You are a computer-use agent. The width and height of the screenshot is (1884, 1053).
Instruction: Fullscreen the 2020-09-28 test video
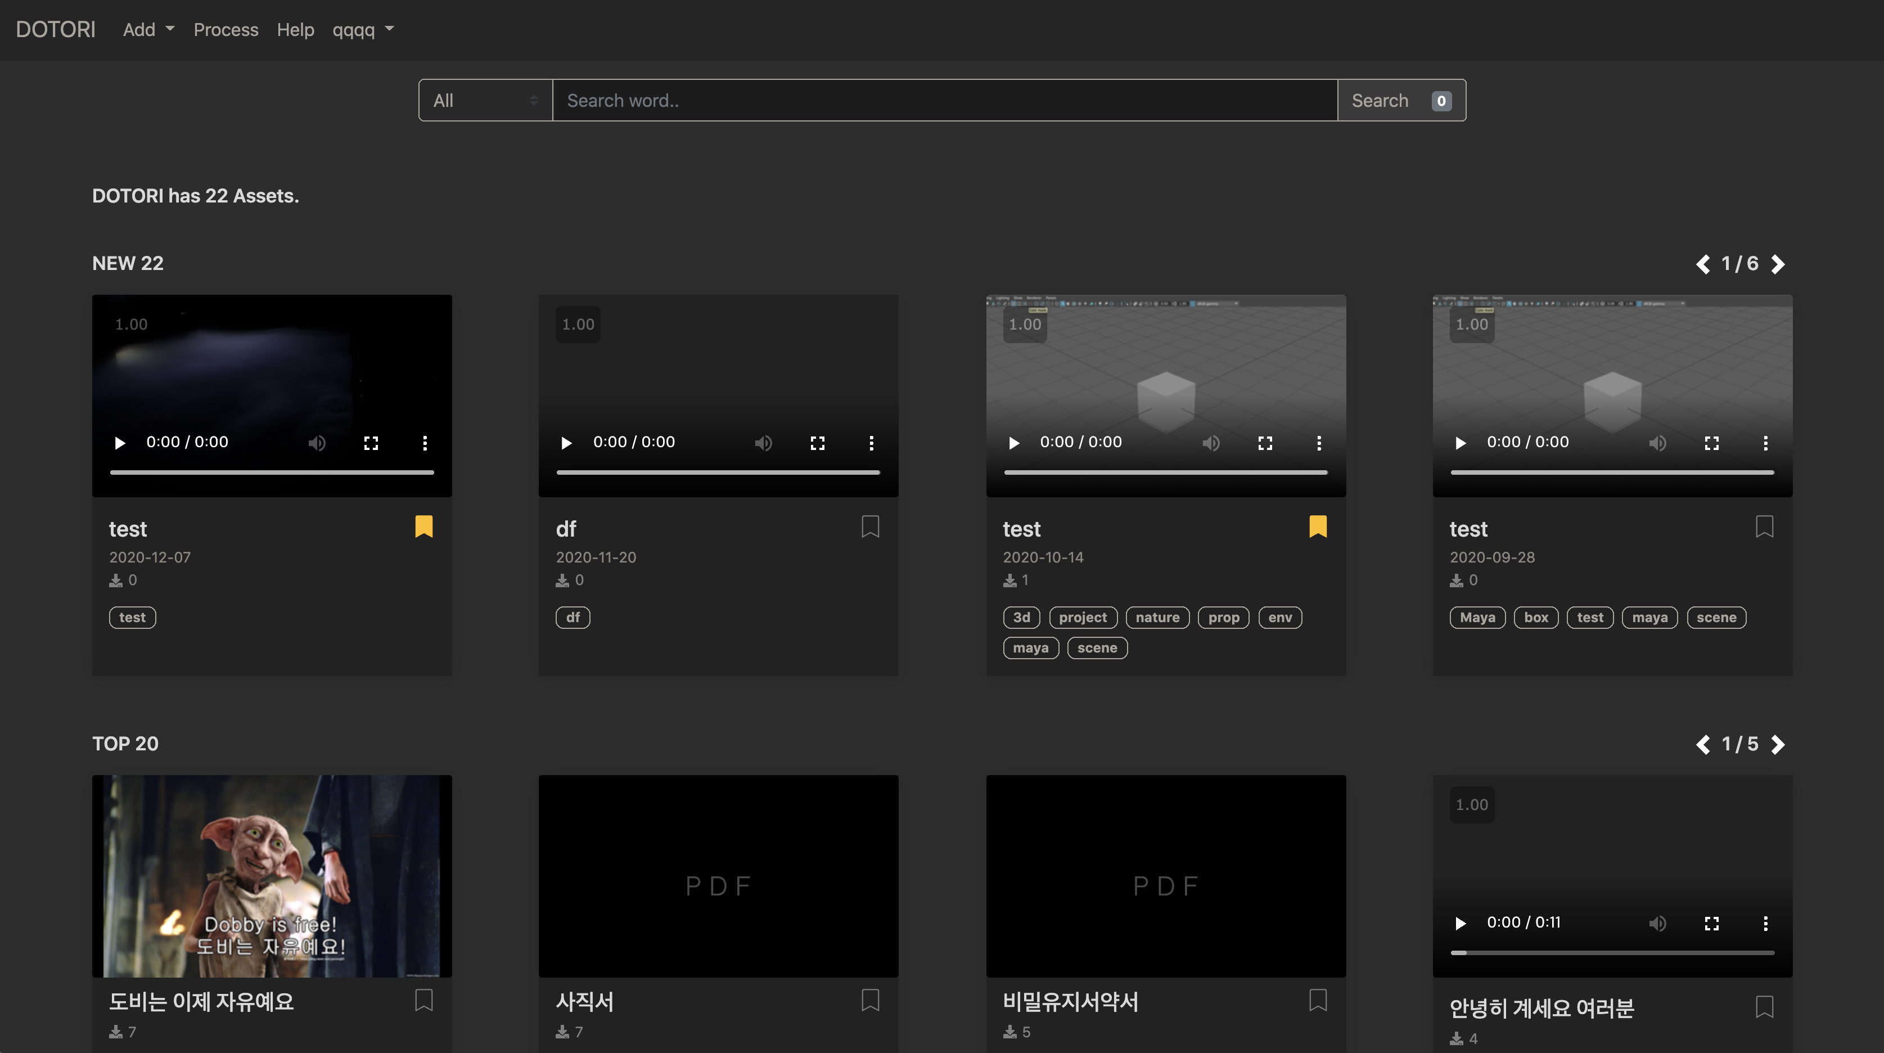1711,443
